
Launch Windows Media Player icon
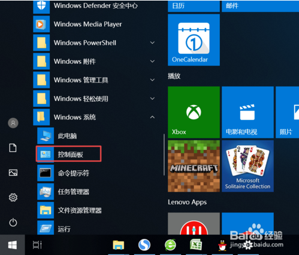[41, 24]
